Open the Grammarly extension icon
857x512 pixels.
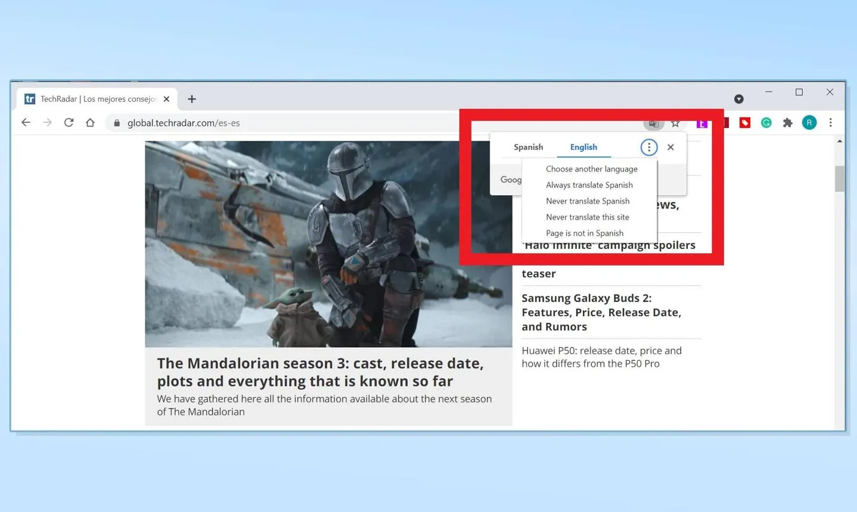click(766, 123)
